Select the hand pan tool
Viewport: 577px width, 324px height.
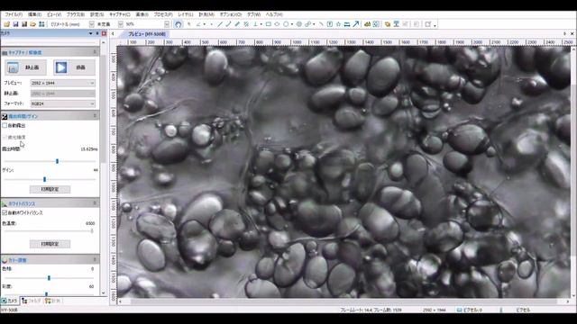[x=179, y=24]
